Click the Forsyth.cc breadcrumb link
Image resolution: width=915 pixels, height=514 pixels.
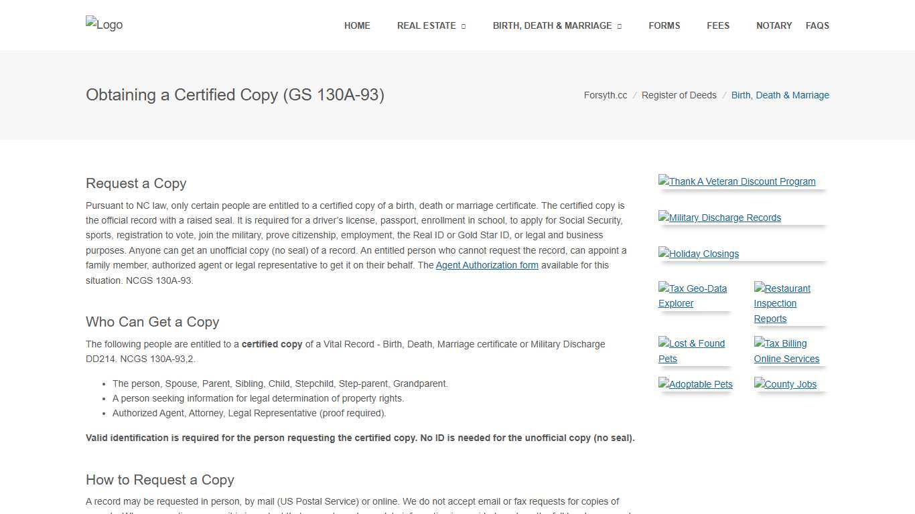[606, 95]
